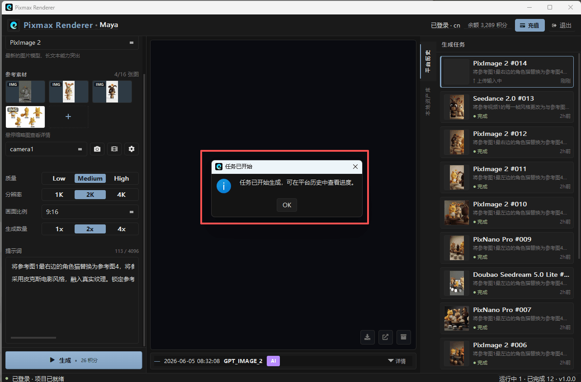Viewport: 581px width, 382px height.
Task: Click the open-external icon in the preview area
Action: point(385,337)
